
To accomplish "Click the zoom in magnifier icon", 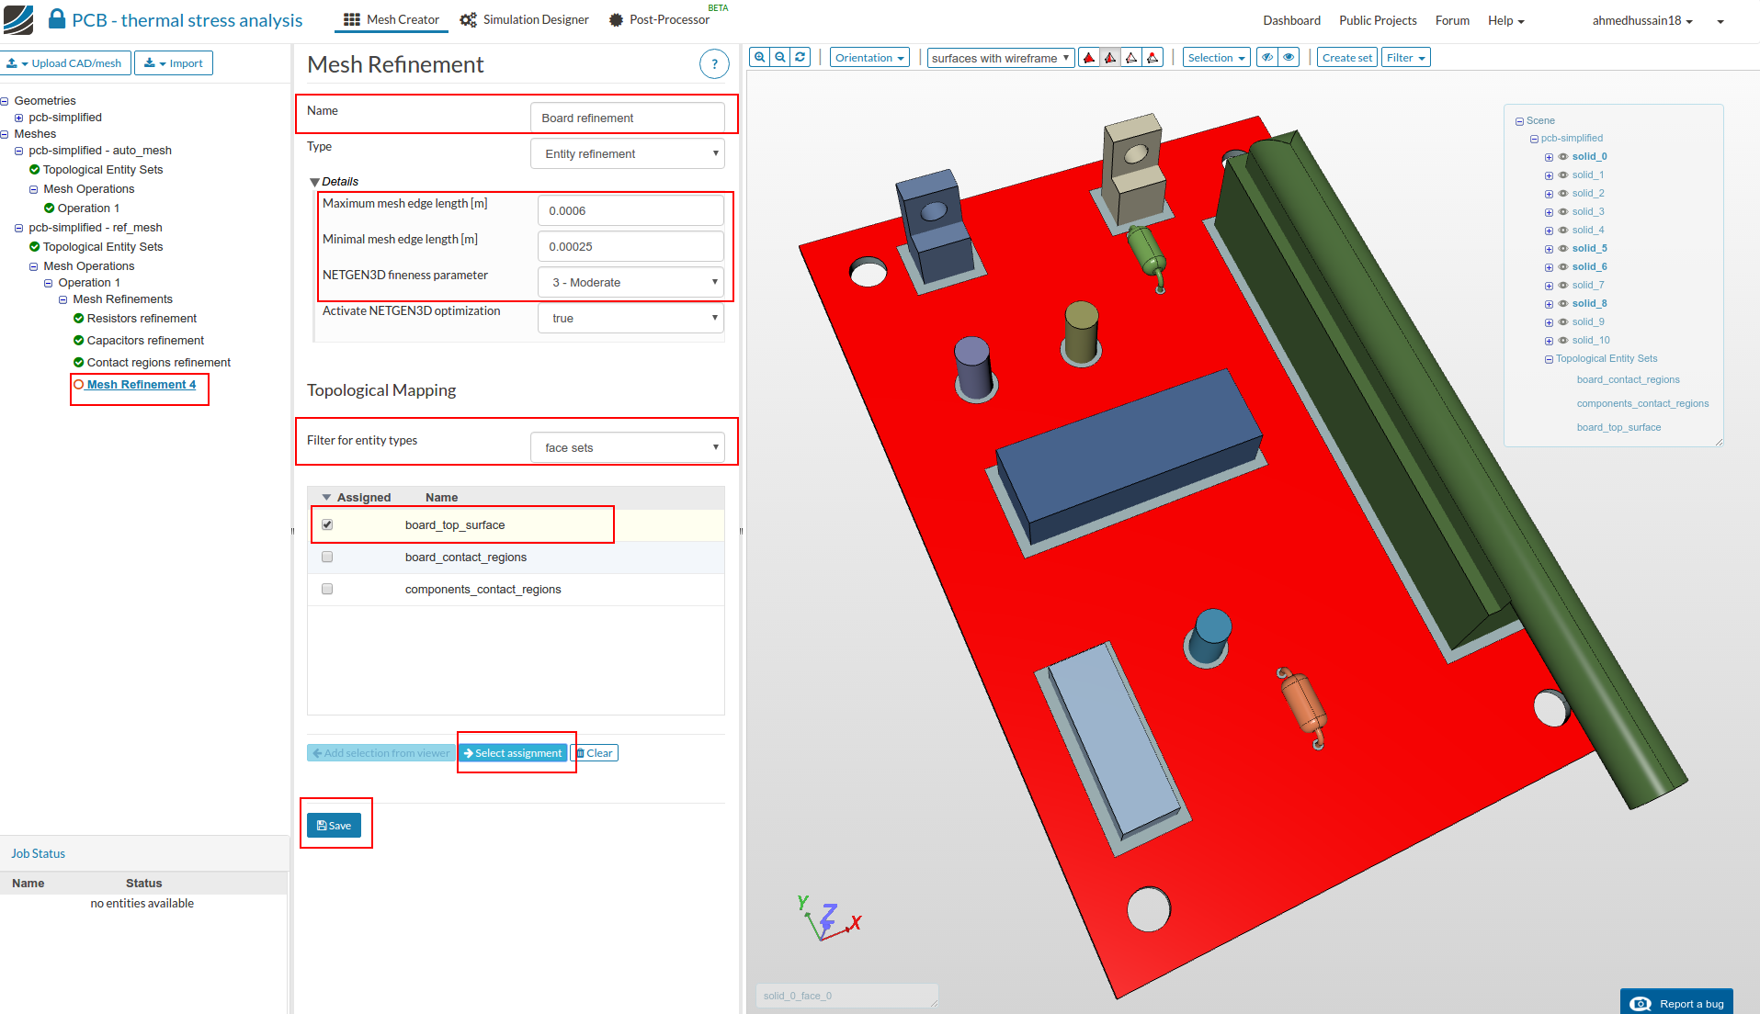I will point(760,58).
